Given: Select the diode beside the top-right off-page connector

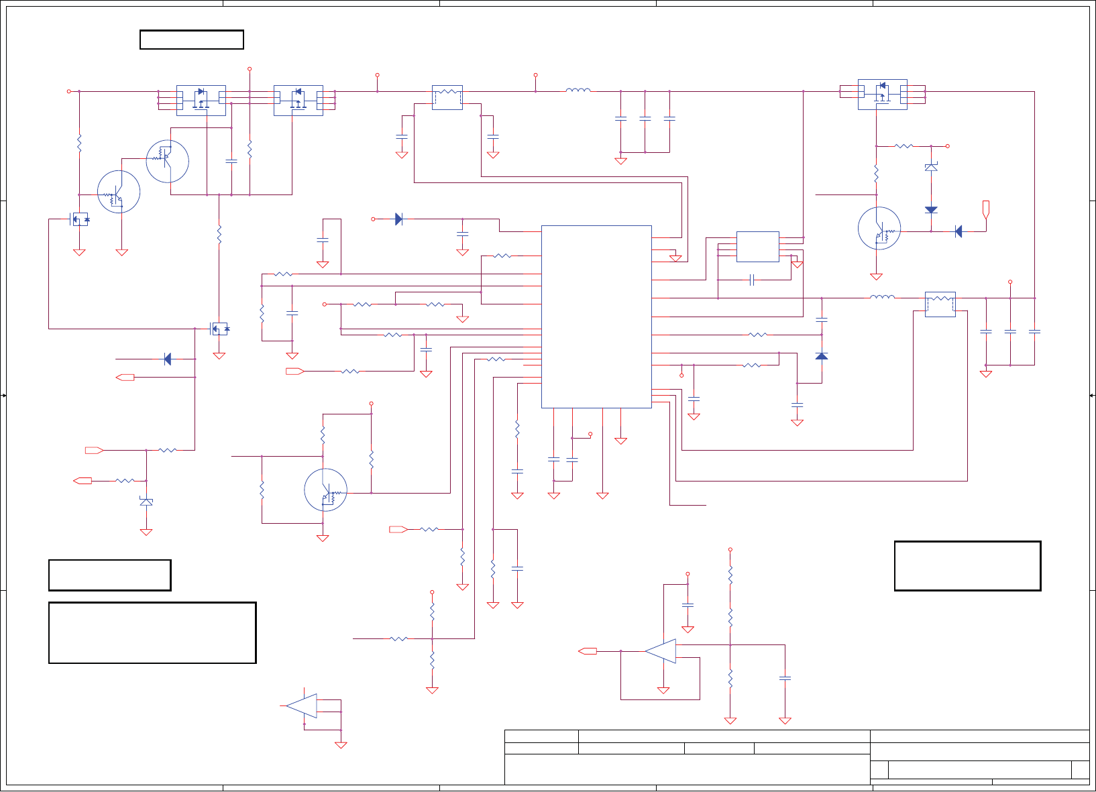Looking at the screenshot, I should point(958,231).
